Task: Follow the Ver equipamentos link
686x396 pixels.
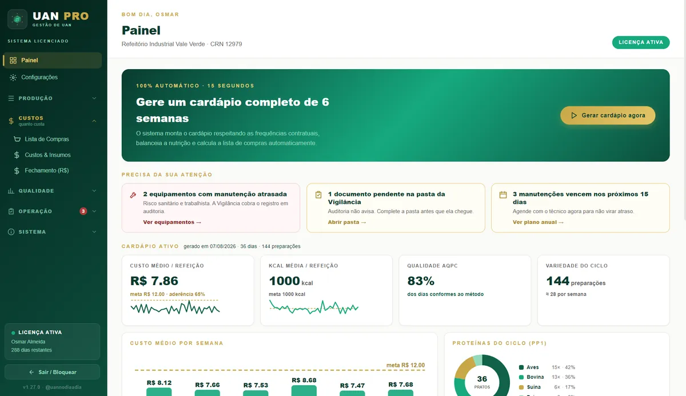Action: (172, 222)
